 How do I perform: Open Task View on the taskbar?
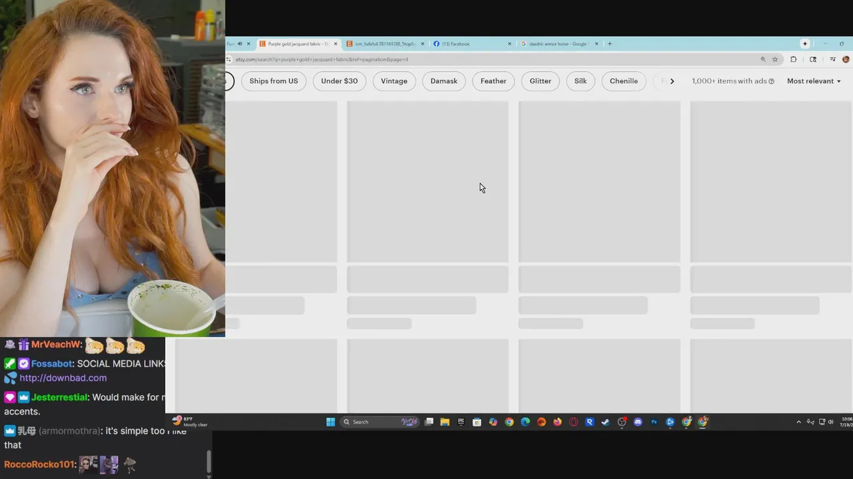coord(429,422)
